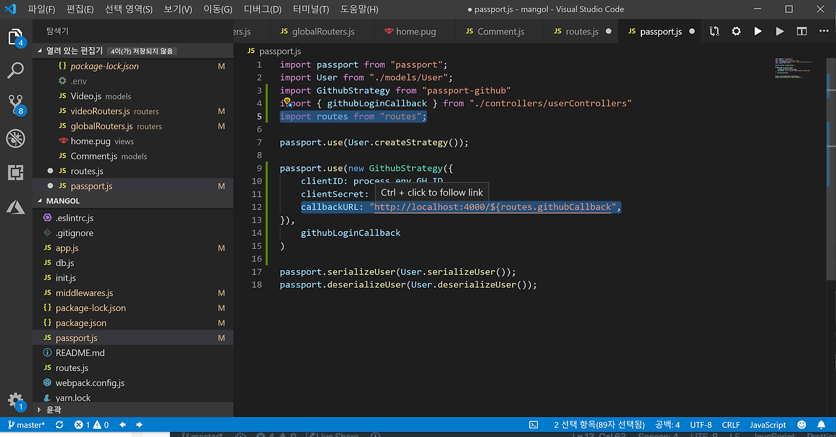The image size is (836, 437).
Task: Collapse the 열려 있는 편집기 section
Action: tap(40, 51)
